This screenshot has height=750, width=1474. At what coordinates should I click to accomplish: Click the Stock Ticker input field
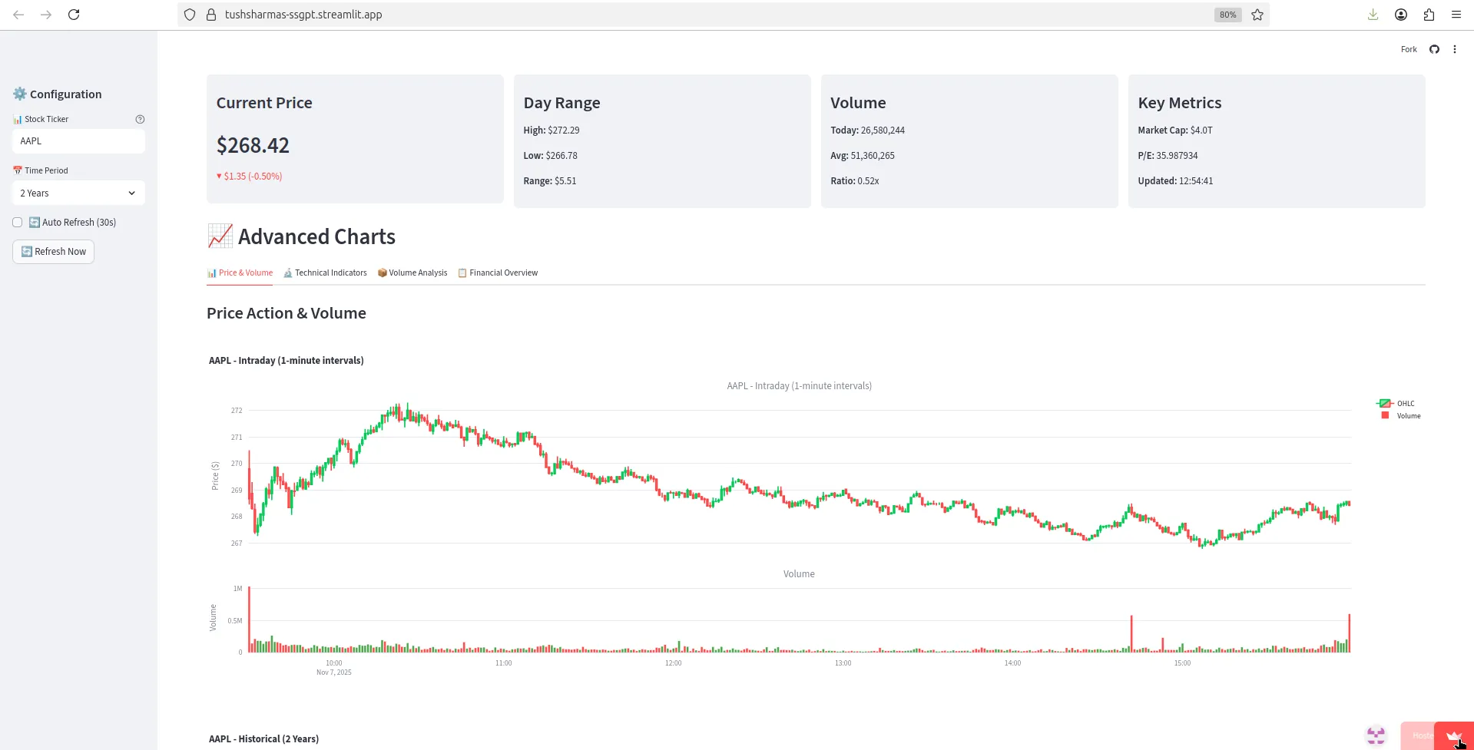(78, 141)
